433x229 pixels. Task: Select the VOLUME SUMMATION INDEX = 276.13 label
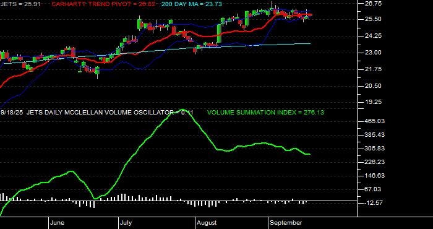point(265,113)
